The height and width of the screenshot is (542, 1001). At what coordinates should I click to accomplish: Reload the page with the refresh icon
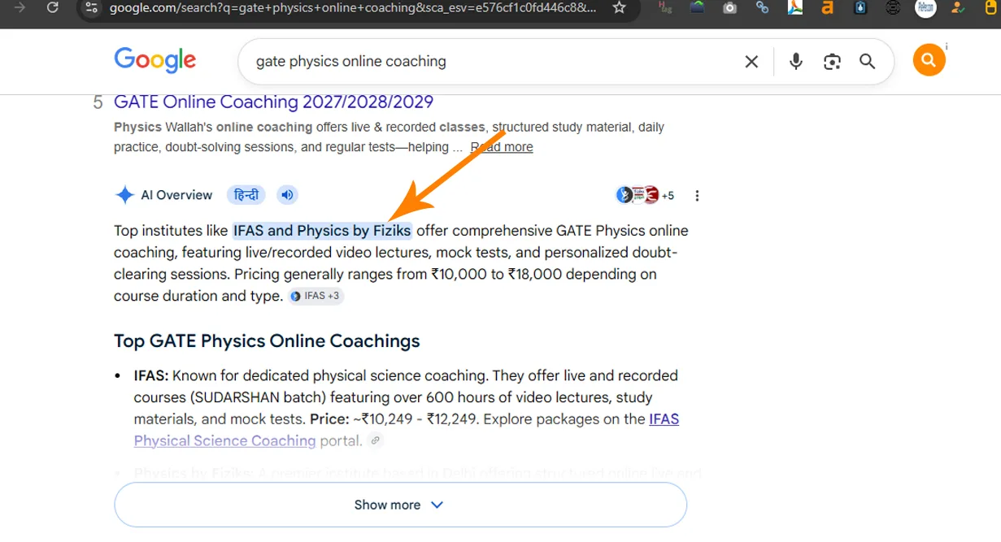click(53, 7)
